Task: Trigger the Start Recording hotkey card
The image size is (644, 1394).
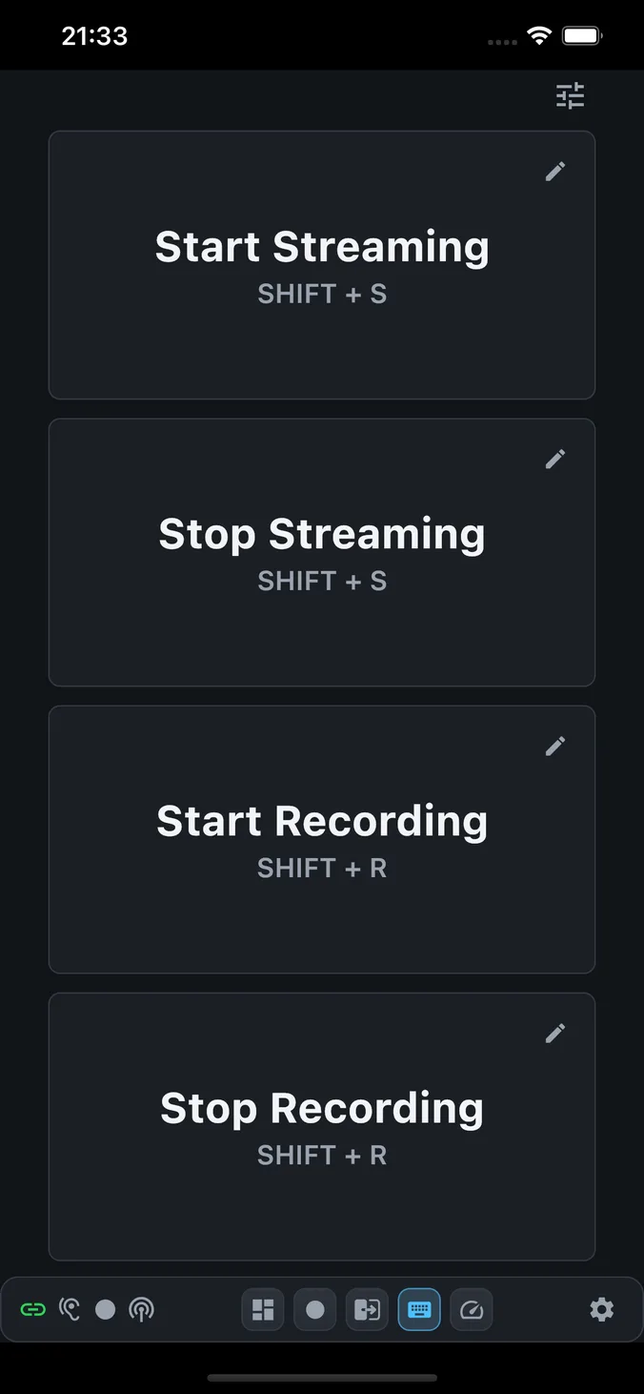Action: [x=322, y=839]
